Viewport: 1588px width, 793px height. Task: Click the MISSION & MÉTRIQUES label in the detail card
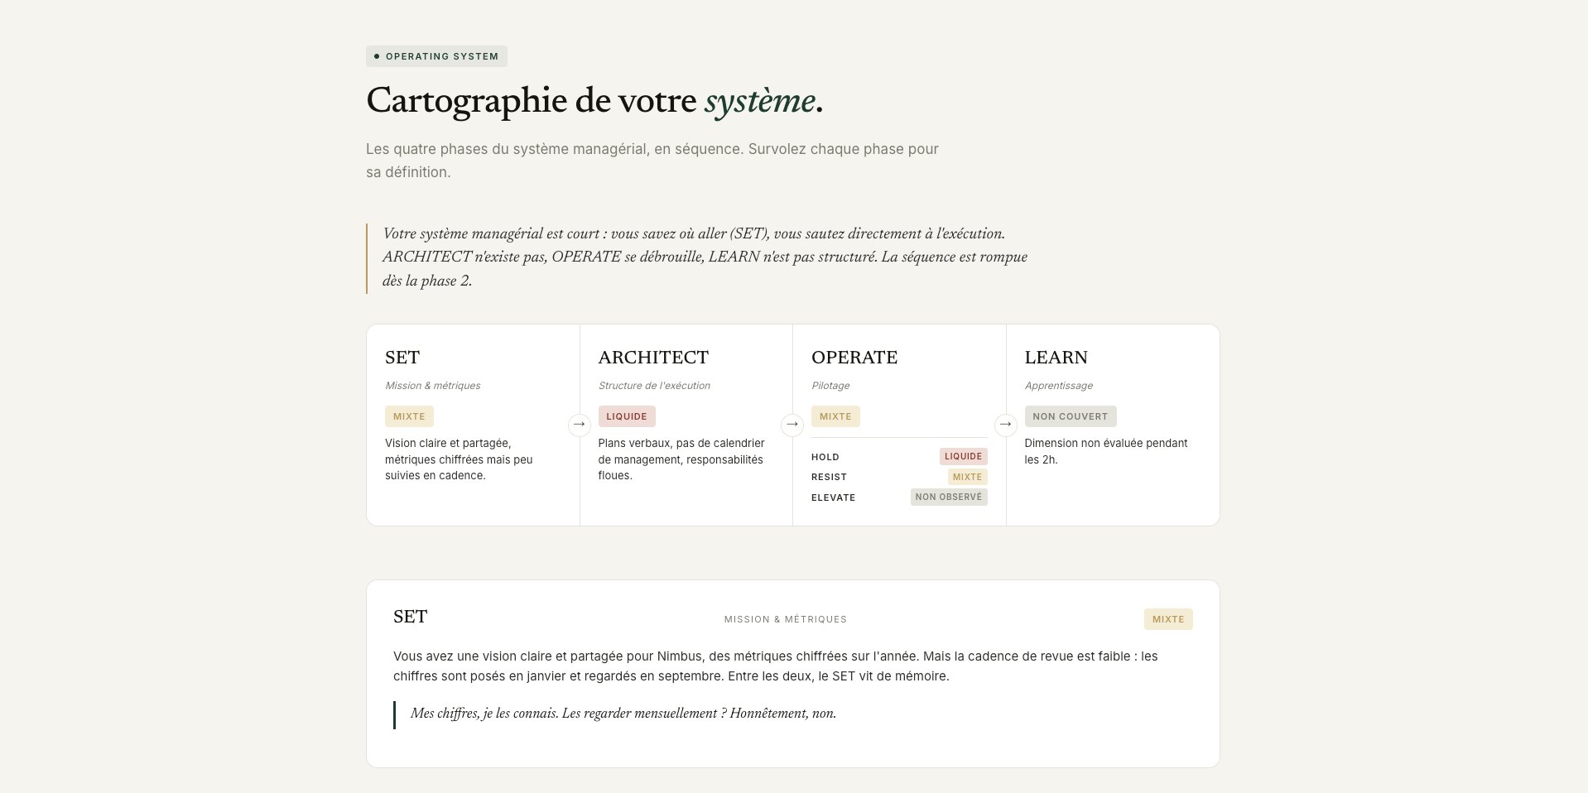point(786,619)
